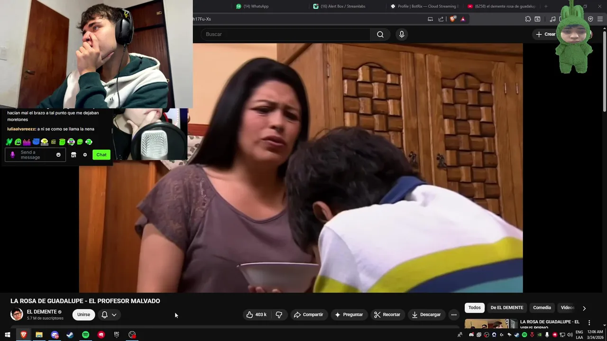The width and height of the screenshot is (607, 341).
Task: Open the browser extensions puzzle icon
Action: tap(528, 19)
